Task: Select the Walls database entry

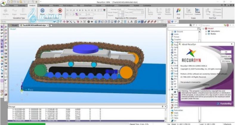Action: tap(176, 113)
